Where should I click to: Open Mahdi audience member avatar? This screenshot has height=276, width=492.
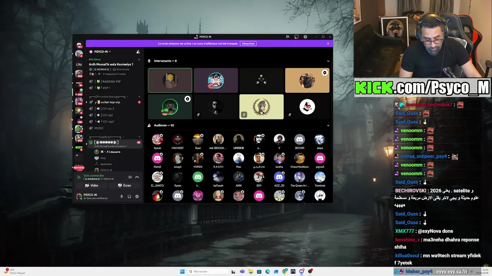[157, 158]
